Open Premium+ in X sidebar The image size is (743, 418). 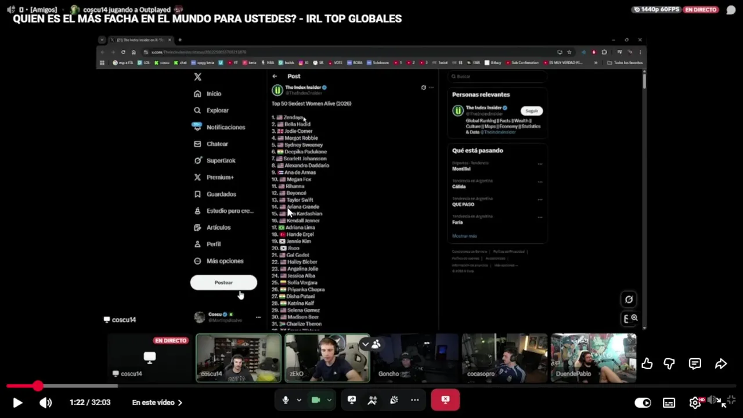point(214,177)
